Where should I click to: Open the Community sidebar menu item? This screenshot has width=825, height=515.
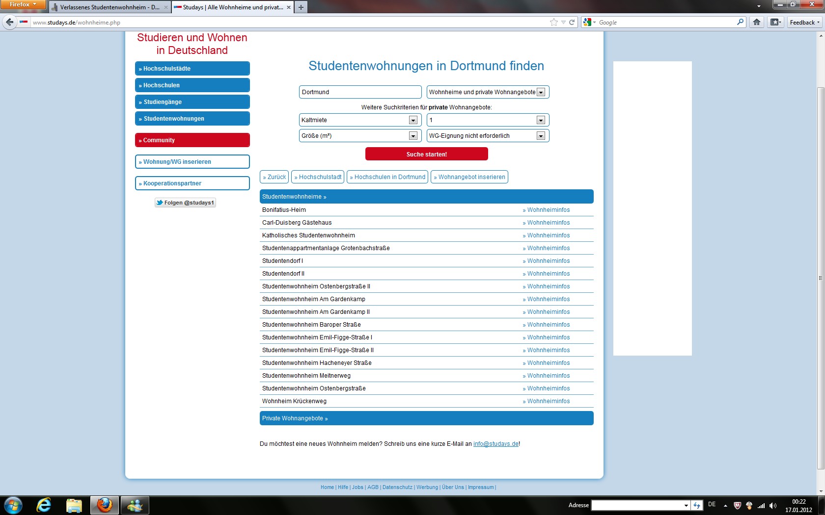[x=192, y=140]
